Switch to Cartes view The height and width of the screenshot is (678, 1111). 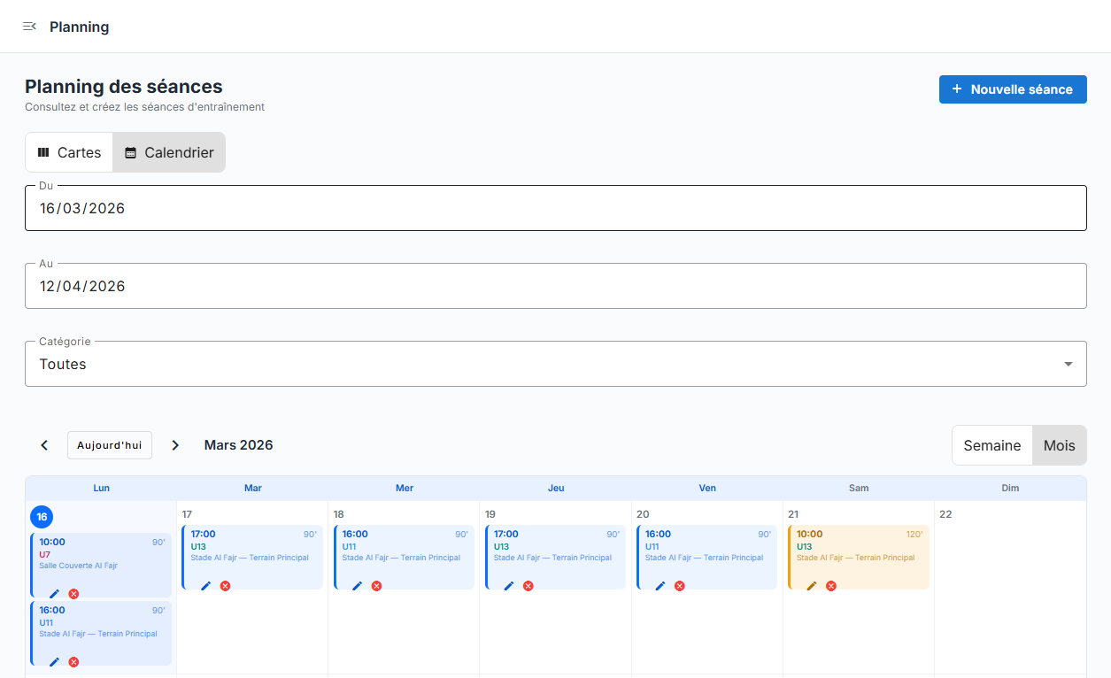pyautogui.click(x=69, y=152)
